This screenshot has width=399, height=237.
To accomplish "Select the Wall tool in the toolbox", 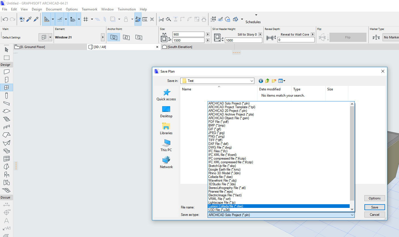I will [x=7, y=72].
